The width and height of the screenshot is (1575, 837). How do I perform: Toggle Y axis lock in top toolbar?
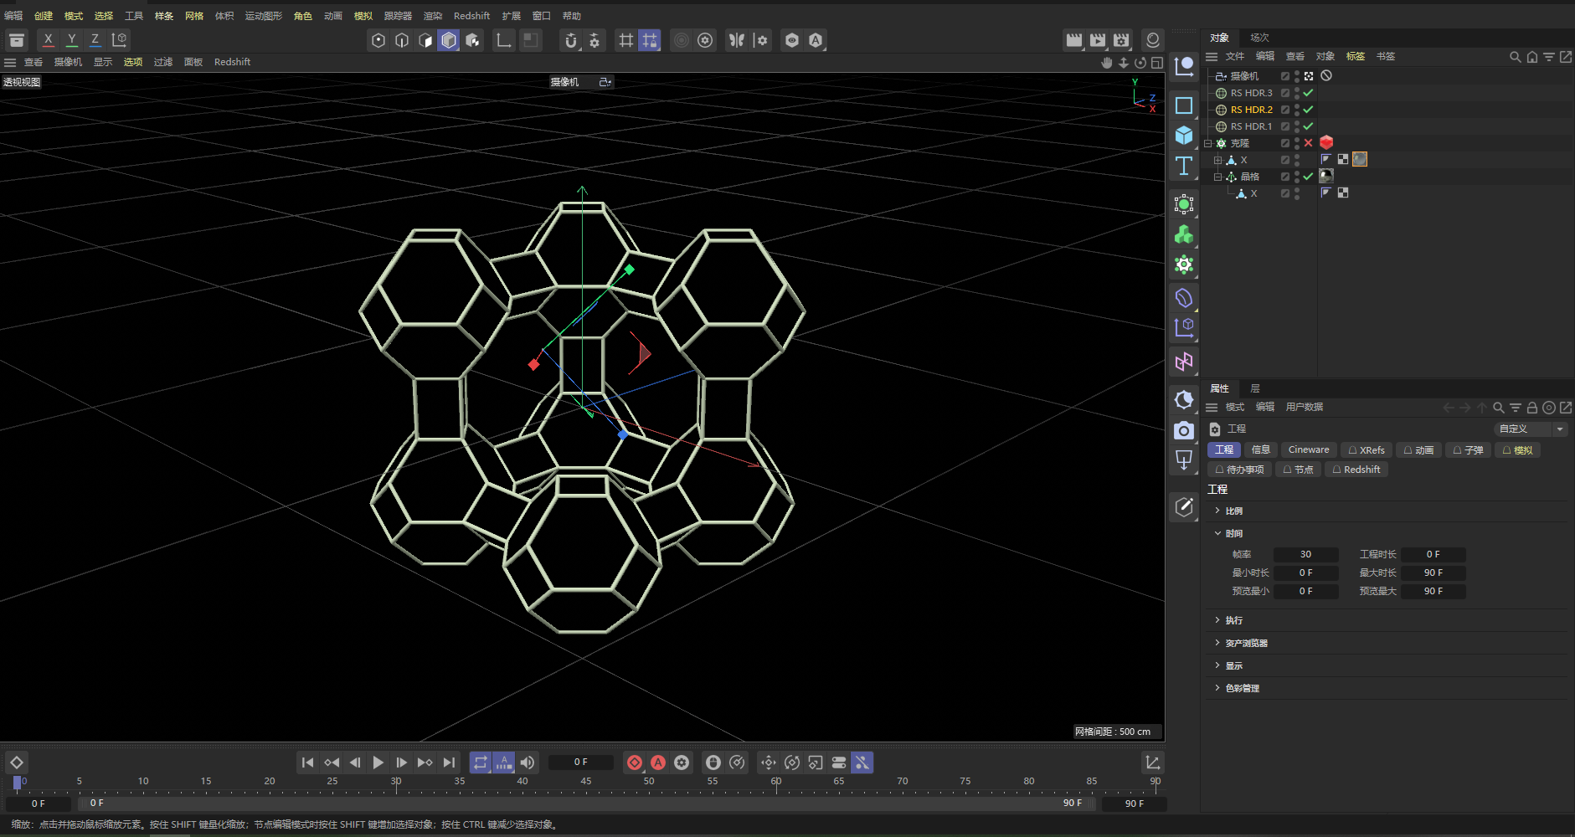(72, 39)
